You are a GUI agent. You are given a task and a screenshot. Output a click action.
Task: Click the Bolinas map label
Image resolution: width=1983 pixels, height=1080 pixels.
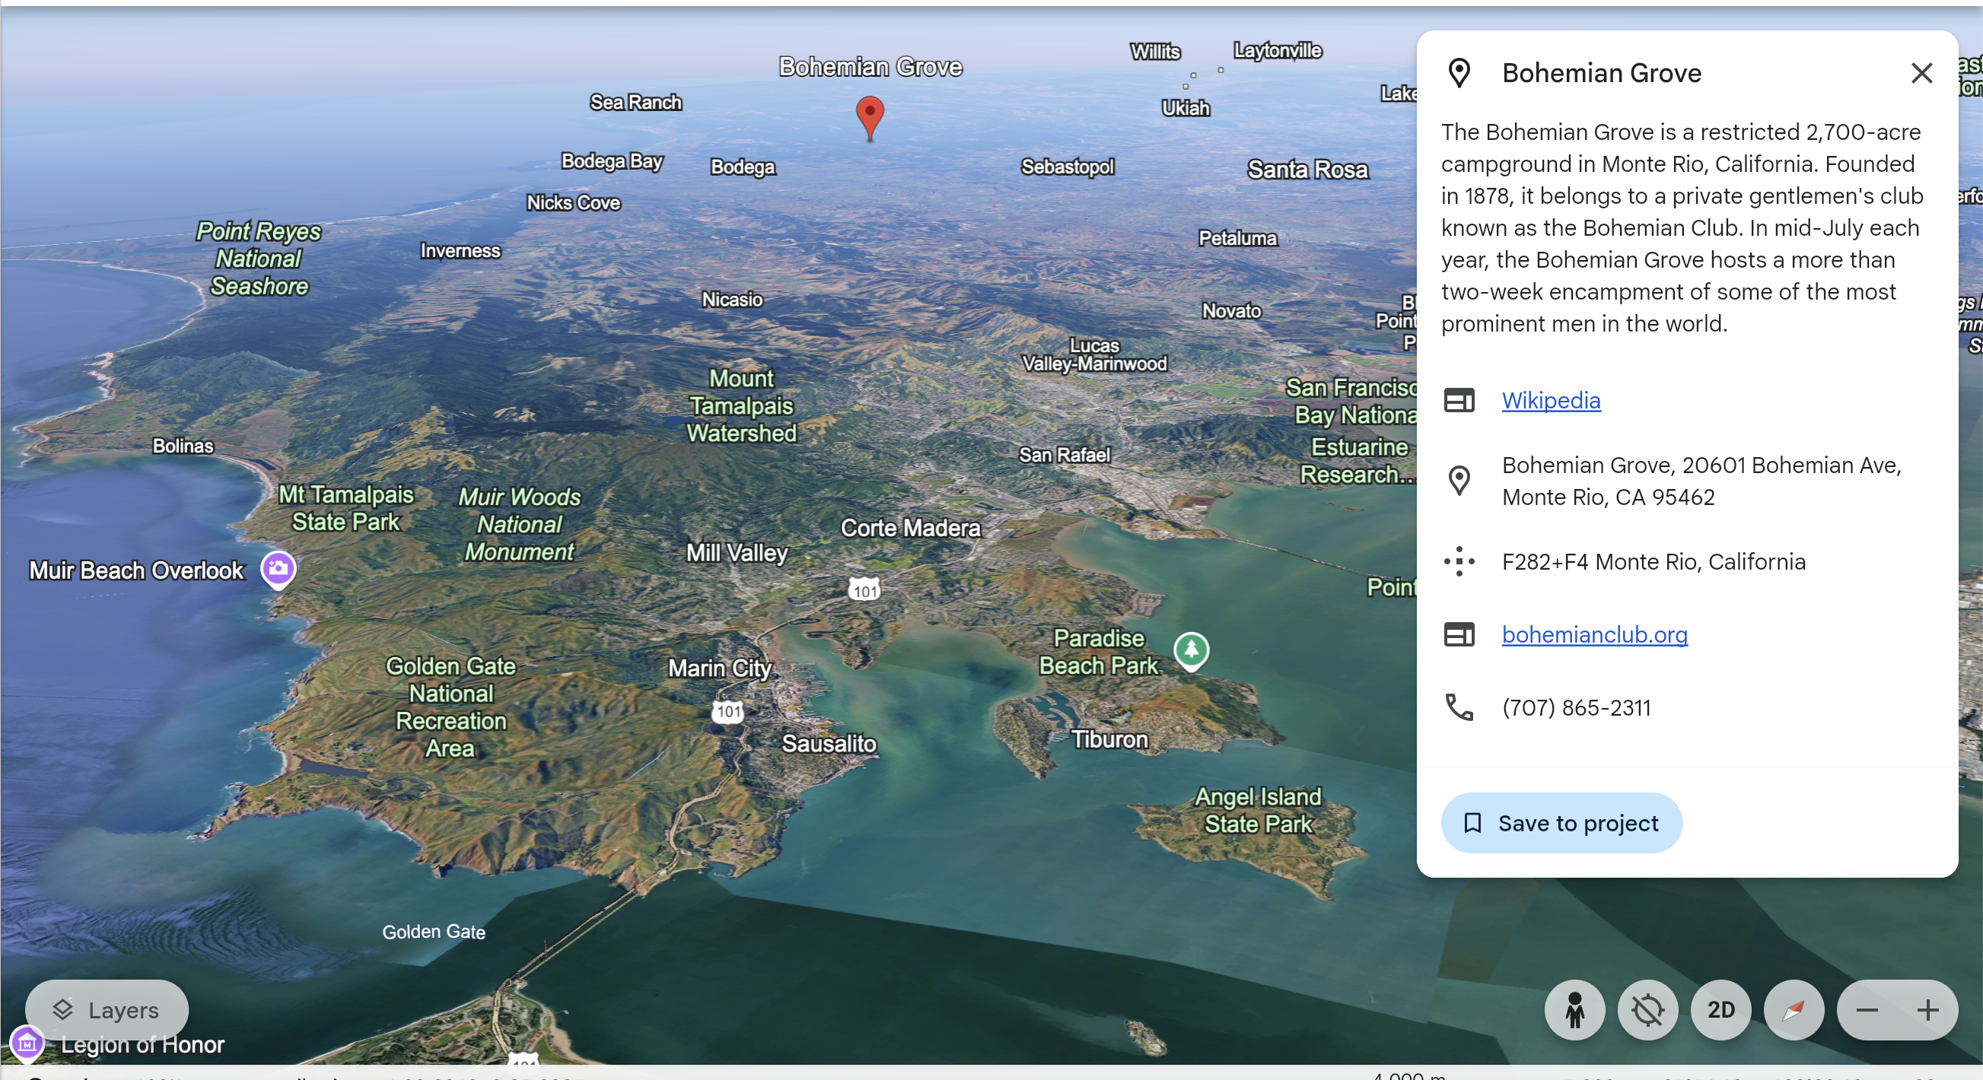[x=183, y=446]
